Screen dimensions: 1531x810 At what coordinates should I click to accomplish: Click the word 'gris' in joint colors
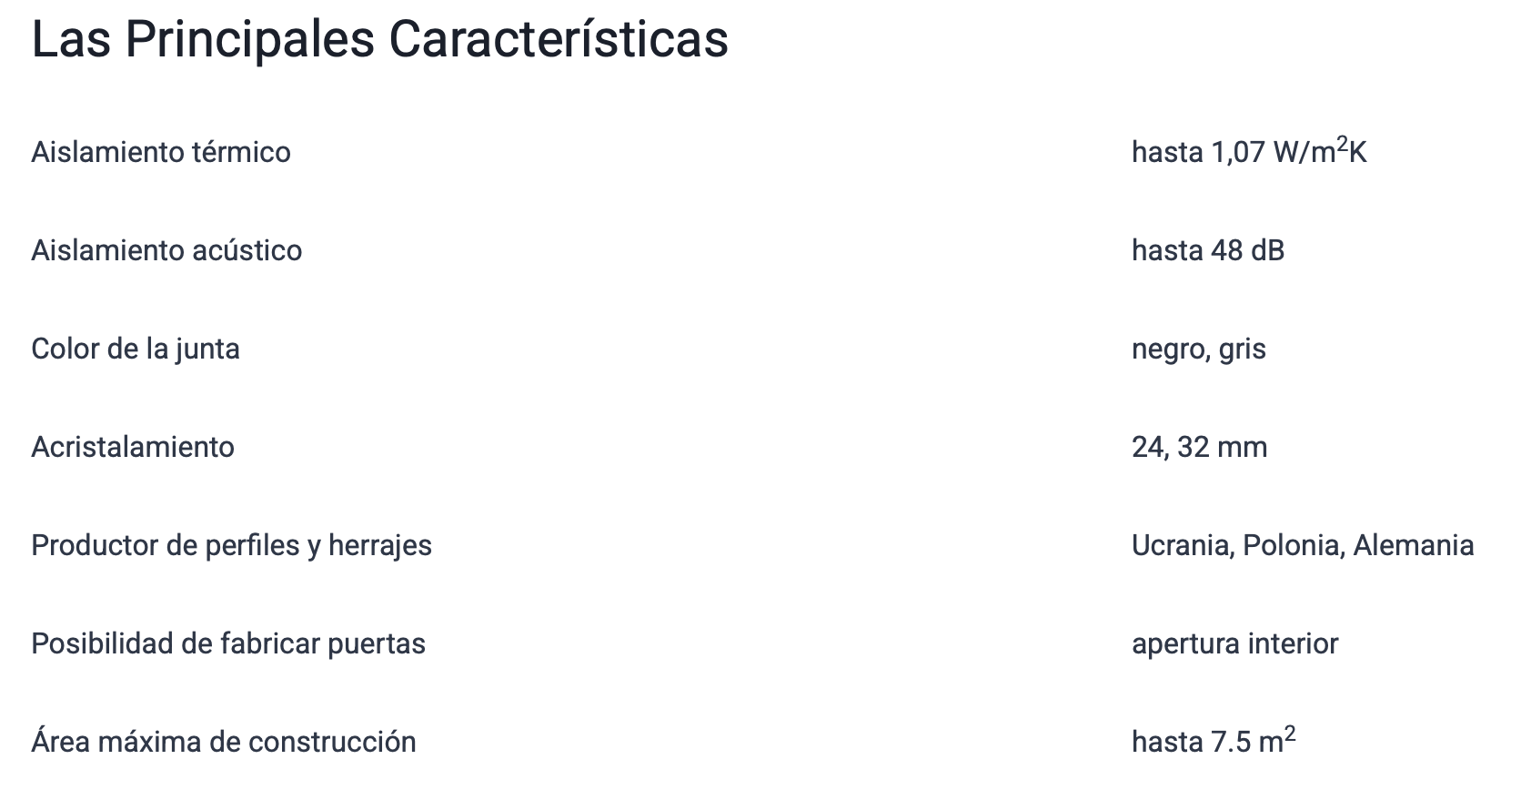point(1242,349)
